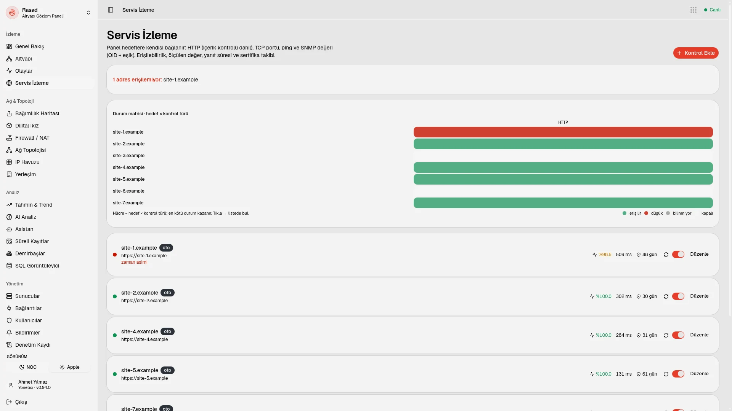
Task: Click the site-1.example uptime pulse icon
Action: click(x=594, y=255)
